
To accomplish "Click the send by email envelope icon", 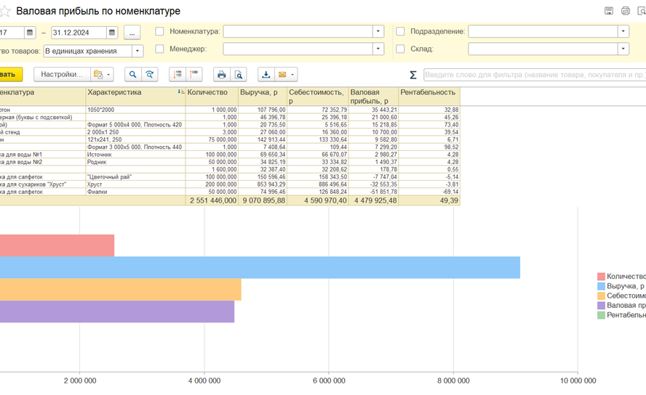I will pos(282,75).
